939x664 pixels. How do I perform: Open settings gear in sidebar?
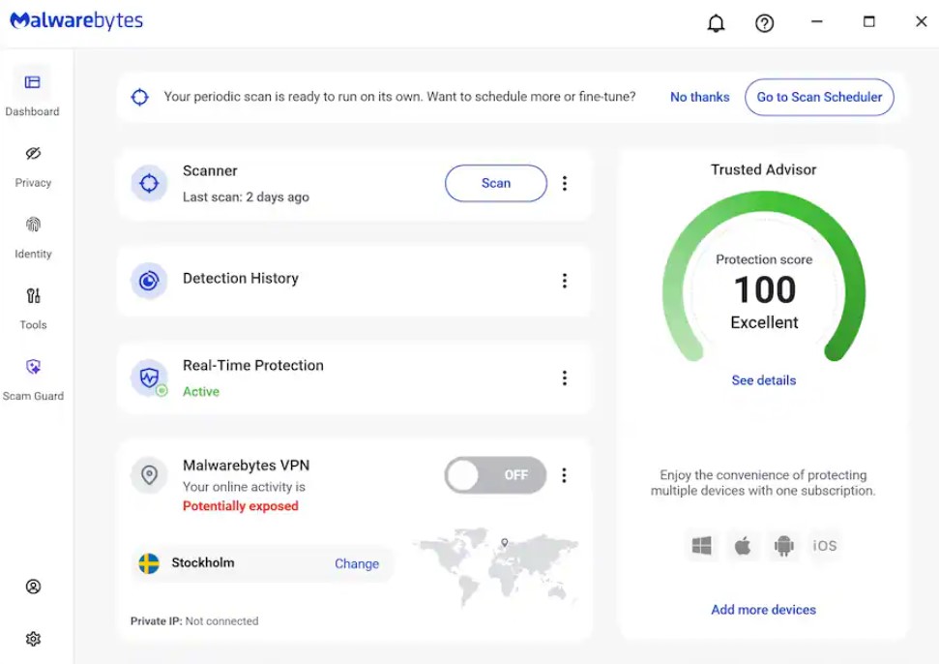[33, 639]
